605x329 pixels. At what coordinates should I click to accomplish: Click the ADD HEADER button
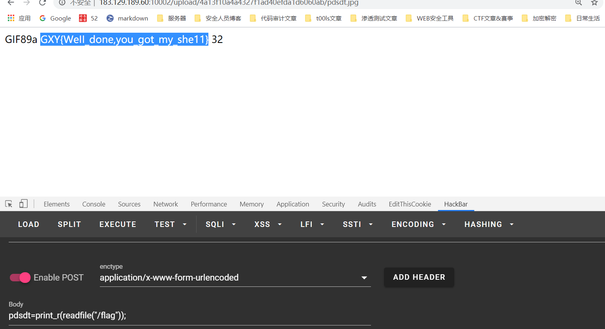(419, 277)
